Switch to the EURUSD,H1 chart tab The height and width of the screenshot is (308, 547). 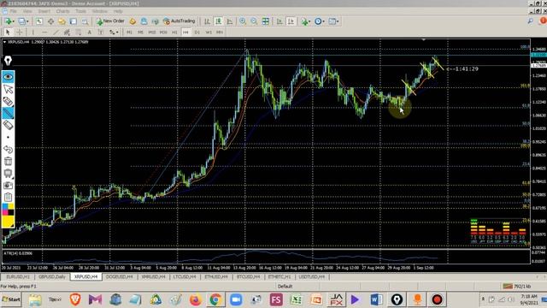coord(18,276)
